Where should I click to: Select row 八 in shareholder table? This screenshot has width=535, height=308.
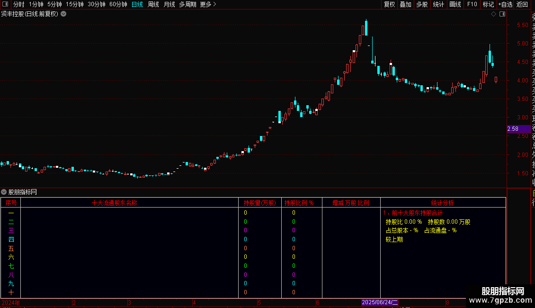pyautogui.click(x=11, y=275)
